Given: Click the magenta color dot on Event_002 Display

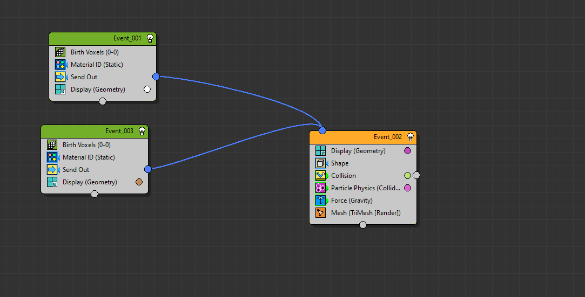Looking at the screenshot, I should (x=407, y=151).
